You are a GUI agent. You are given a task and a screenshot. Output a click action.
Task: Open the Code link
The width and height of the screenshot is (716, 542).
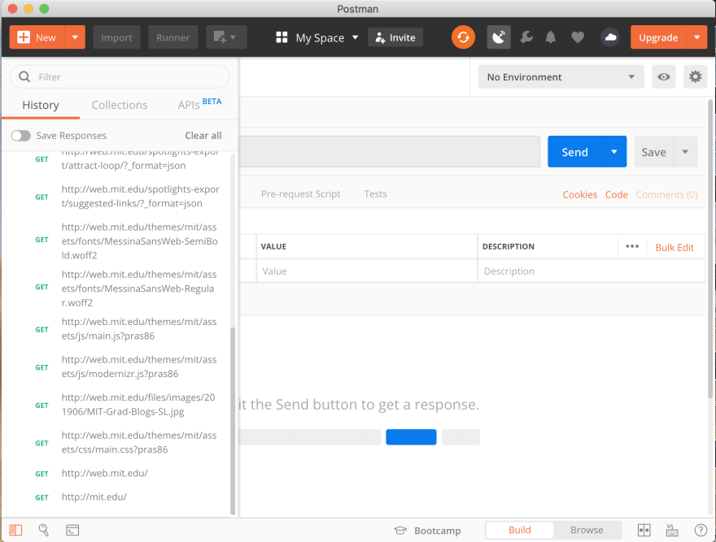[617, 195]
